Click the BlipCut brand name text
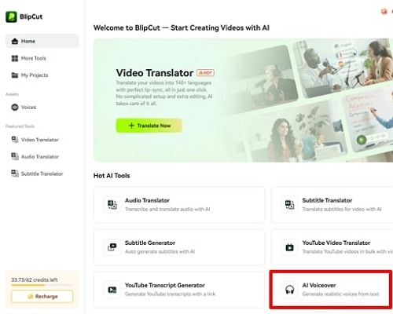 pyautogui.click(x=31, y=16)
